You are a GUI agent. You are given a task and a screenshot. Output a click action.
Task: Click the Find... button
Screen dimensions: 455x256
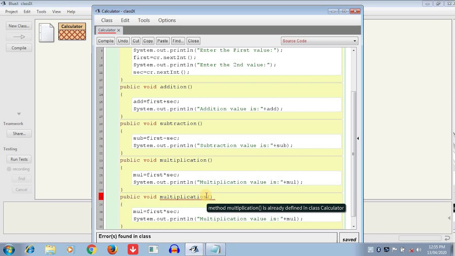coord(178,41)
